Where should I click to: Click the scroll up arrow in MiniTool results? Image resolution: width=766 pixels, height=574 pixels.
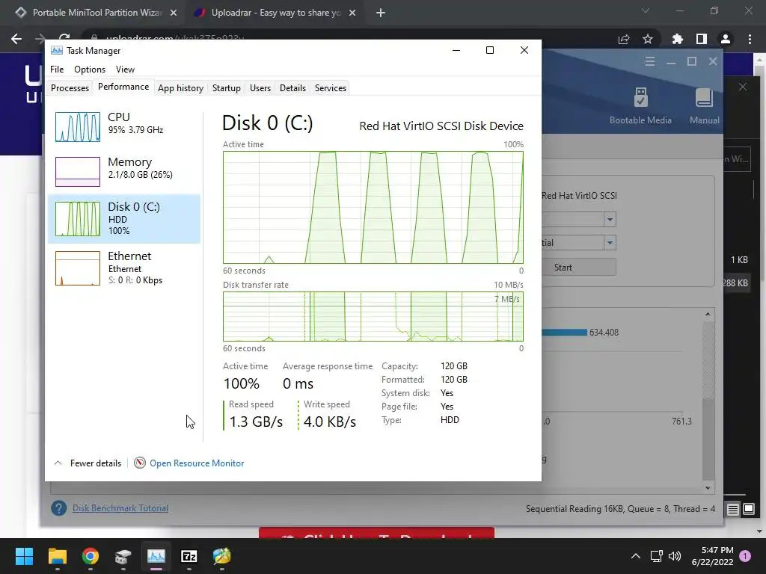click(x=708, y=314)
